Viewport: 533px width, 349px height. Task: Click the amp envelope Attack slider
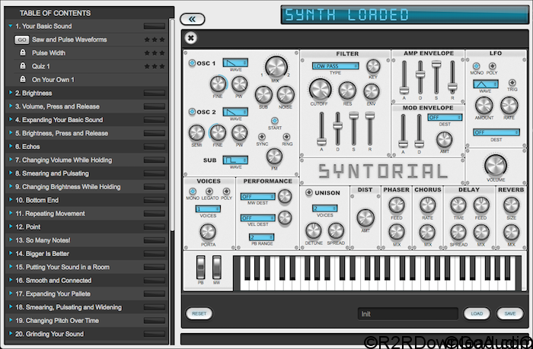pos(404,90)
